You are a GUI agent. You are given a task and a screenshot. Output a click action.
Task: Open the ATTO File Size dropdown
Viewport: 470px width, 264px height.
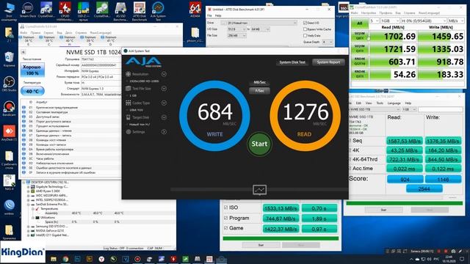click(236, 35)
